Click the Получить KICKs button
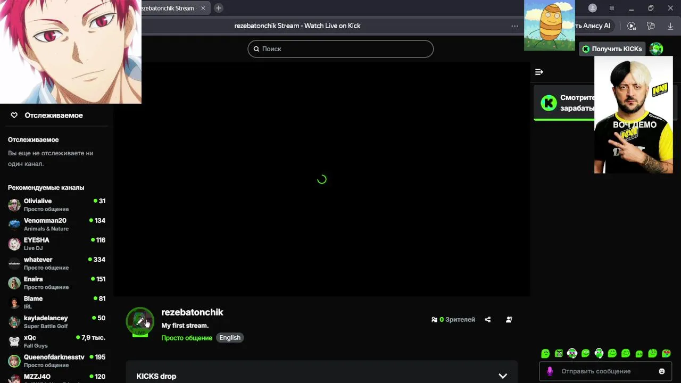The width and height of the screenshot is (681, 383). (612, 49)
